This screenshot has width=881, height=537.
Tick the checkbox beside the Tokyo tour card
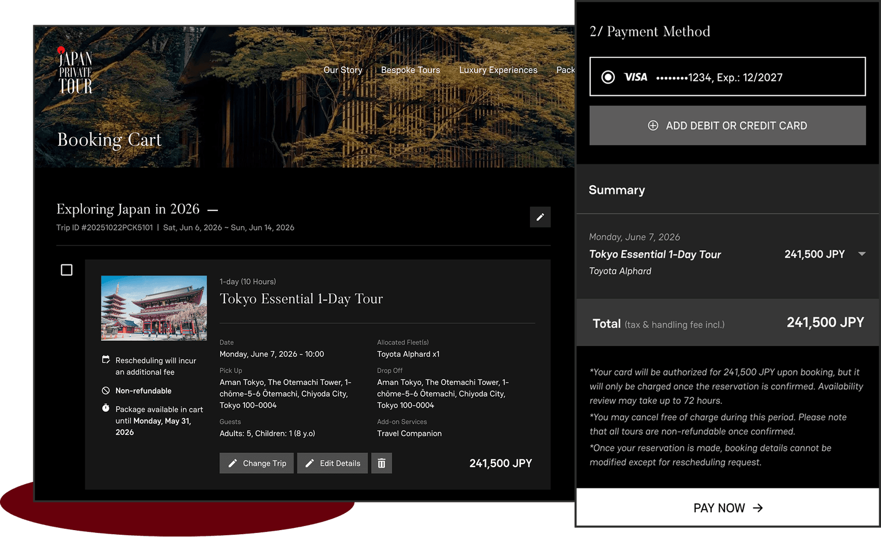[x=67, y=270]
